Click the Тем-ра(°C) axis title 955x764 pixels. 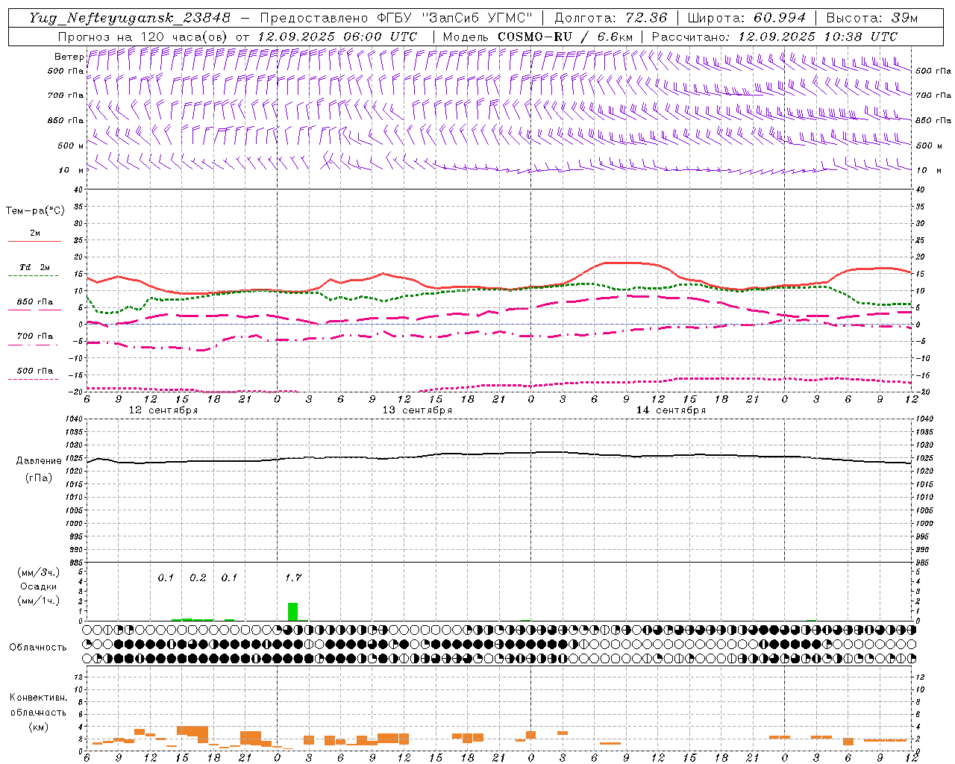pos(35,210)
